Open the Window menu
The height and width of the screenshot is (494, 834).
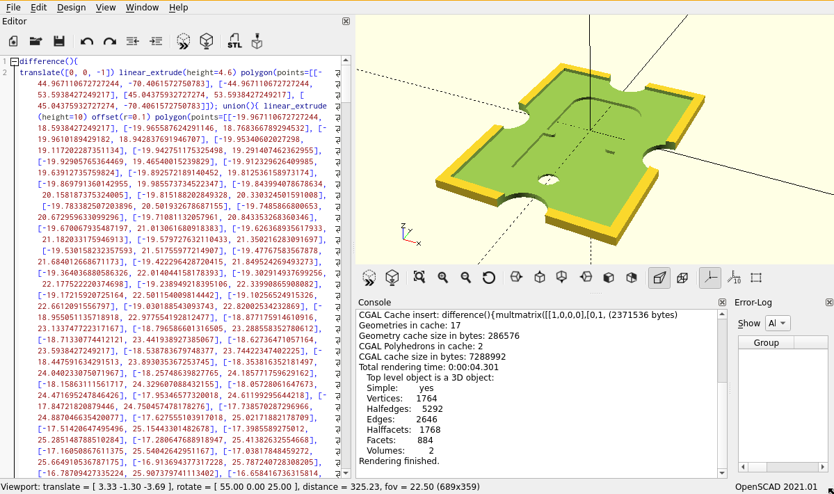[142, 7]
